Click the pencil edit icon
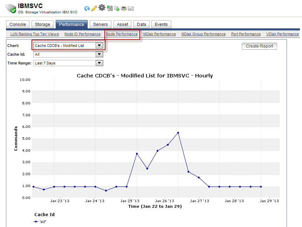 (94, 8)
